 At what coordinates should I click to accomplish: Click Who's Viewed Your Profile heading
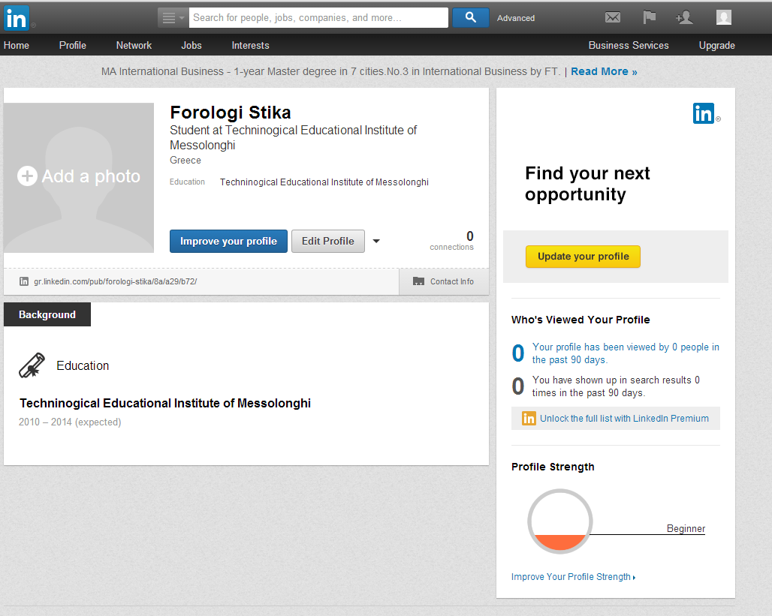click(x=581, y=320)
